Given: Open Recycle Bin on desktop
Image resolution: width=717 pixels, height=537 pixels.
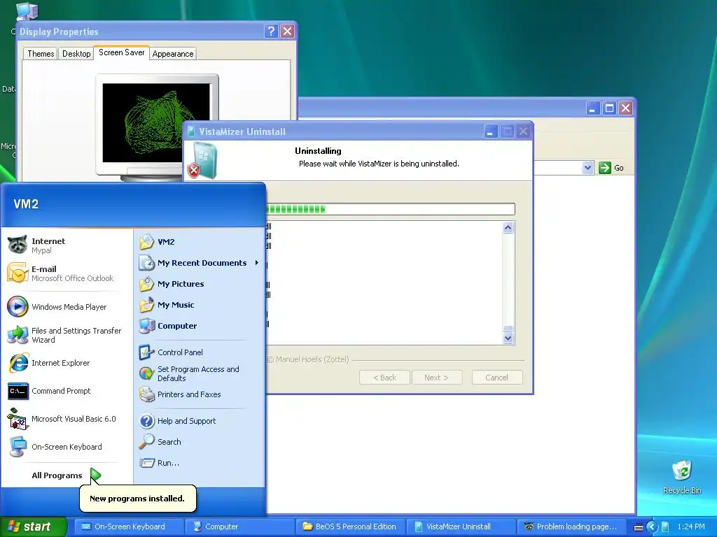Looking at the screenshot, I should [x=682, y=477].
